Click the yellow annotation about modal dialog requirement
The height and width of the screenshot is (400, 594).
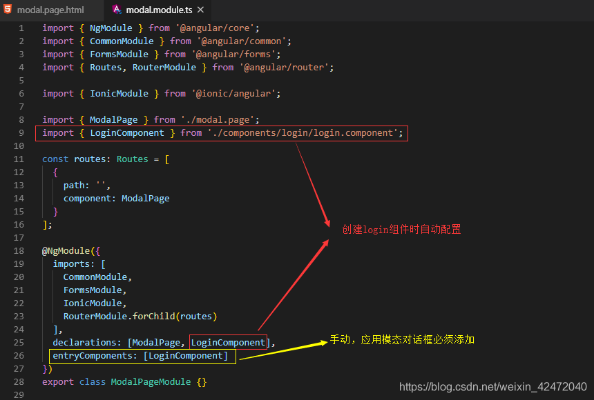coord(401,341)
